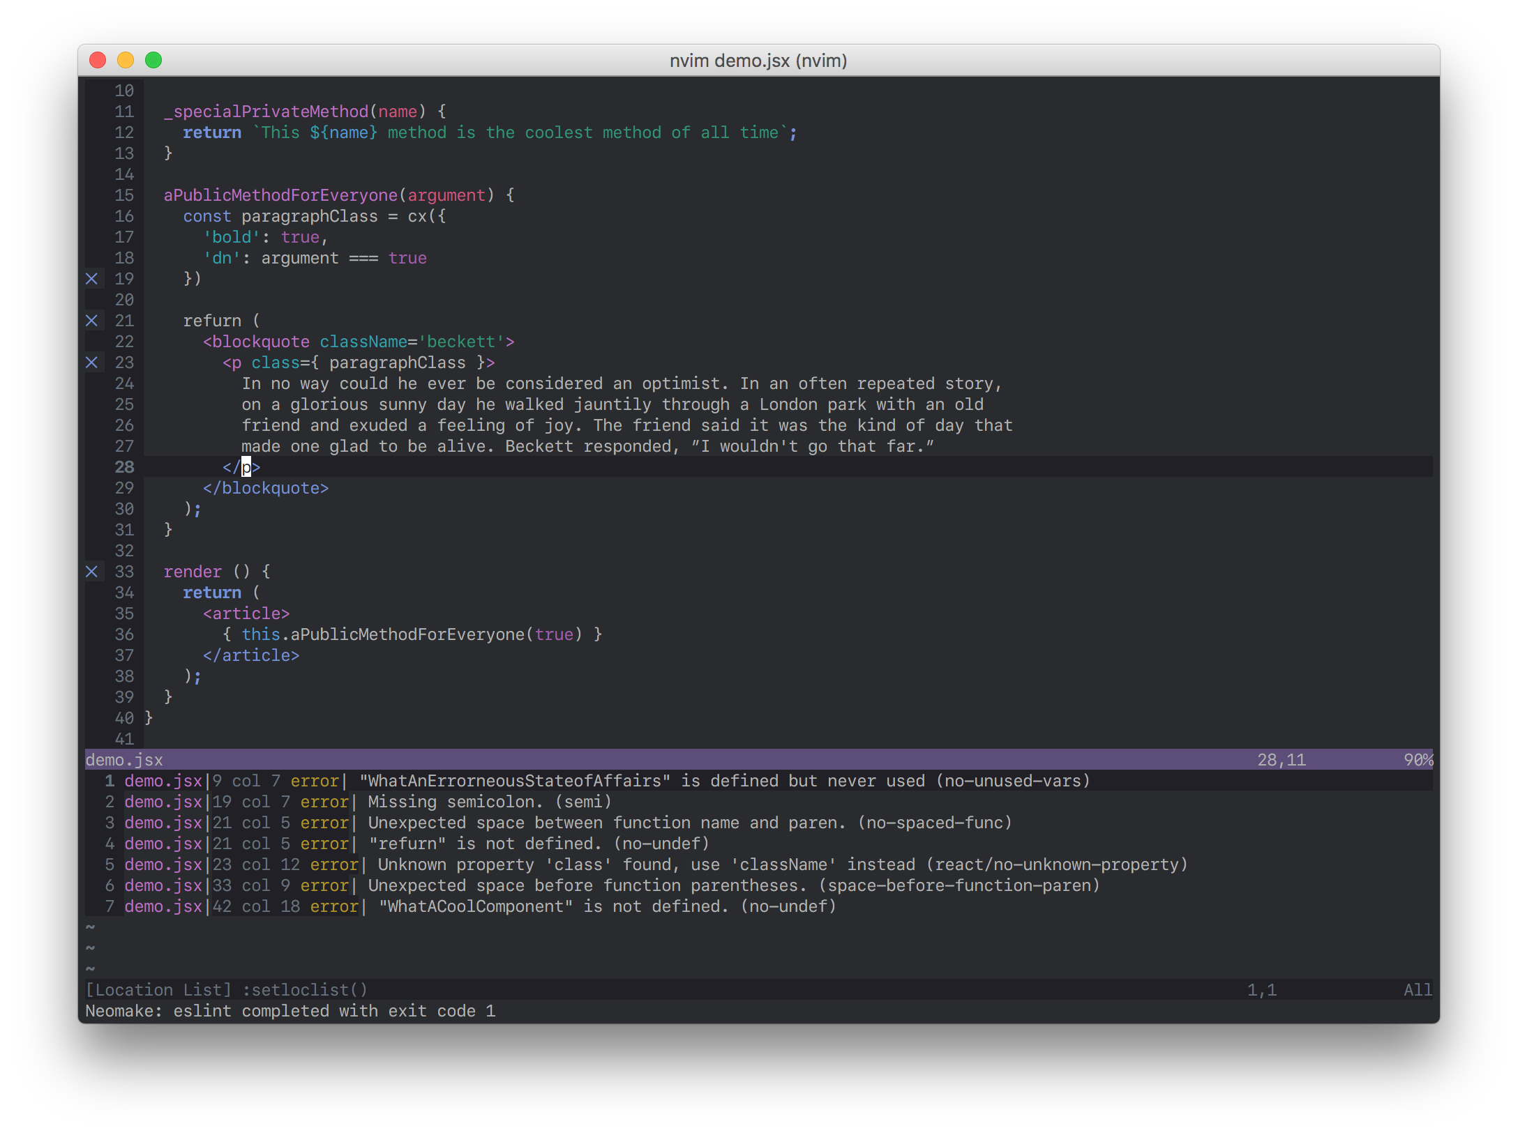Click the _specialPrivateMethod function name
Viewport: 1518px width, 1135px height.
click(265, 112)
